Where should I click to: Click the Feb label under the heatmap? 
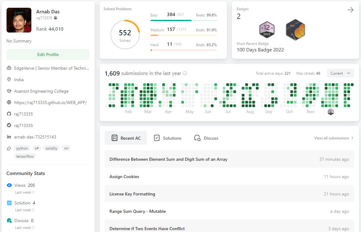click(x=129, y=112)
